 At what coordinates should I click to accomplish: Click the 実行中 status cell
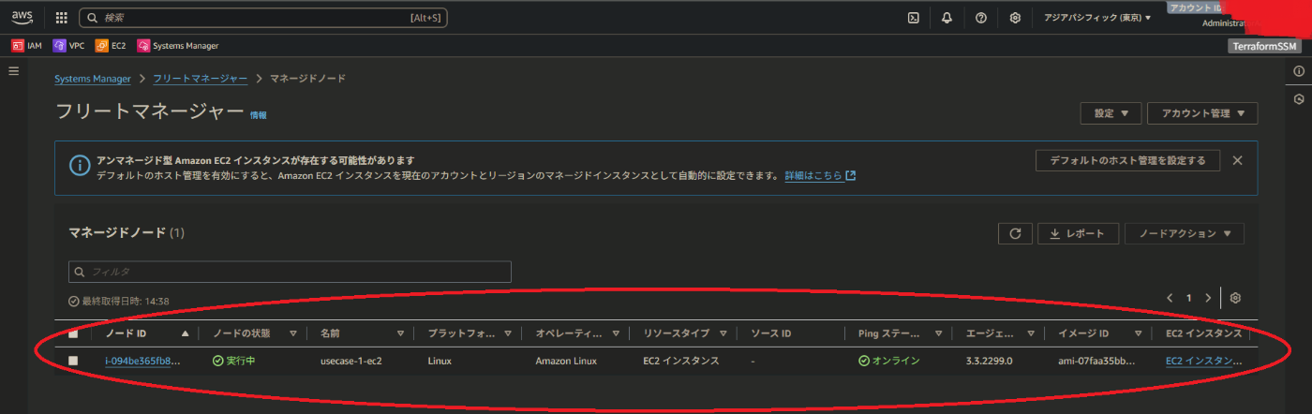tap(234, 361)
